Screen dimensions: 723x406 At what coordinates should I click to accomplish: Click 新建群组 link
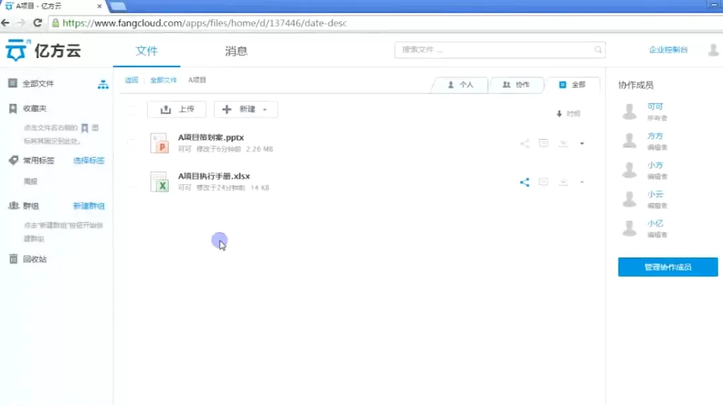pos(89,206)
